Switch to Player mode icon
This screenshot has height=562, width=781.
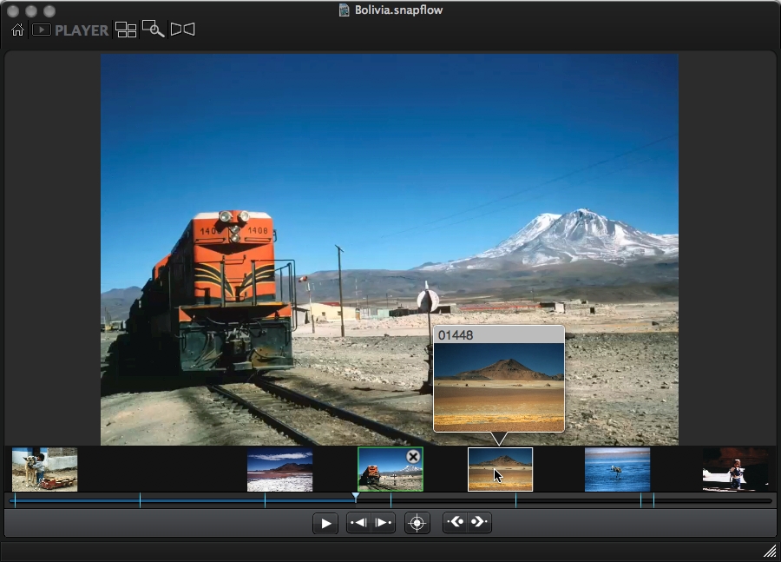[x=42, y=30]
